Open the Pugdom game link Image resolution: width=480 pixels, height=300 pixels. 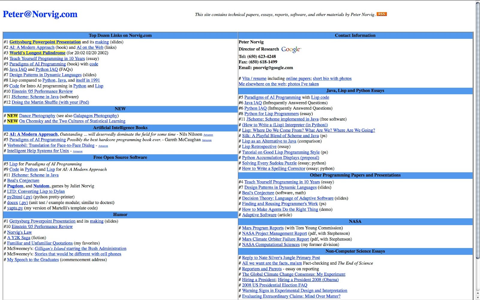[x=16, y=186]
